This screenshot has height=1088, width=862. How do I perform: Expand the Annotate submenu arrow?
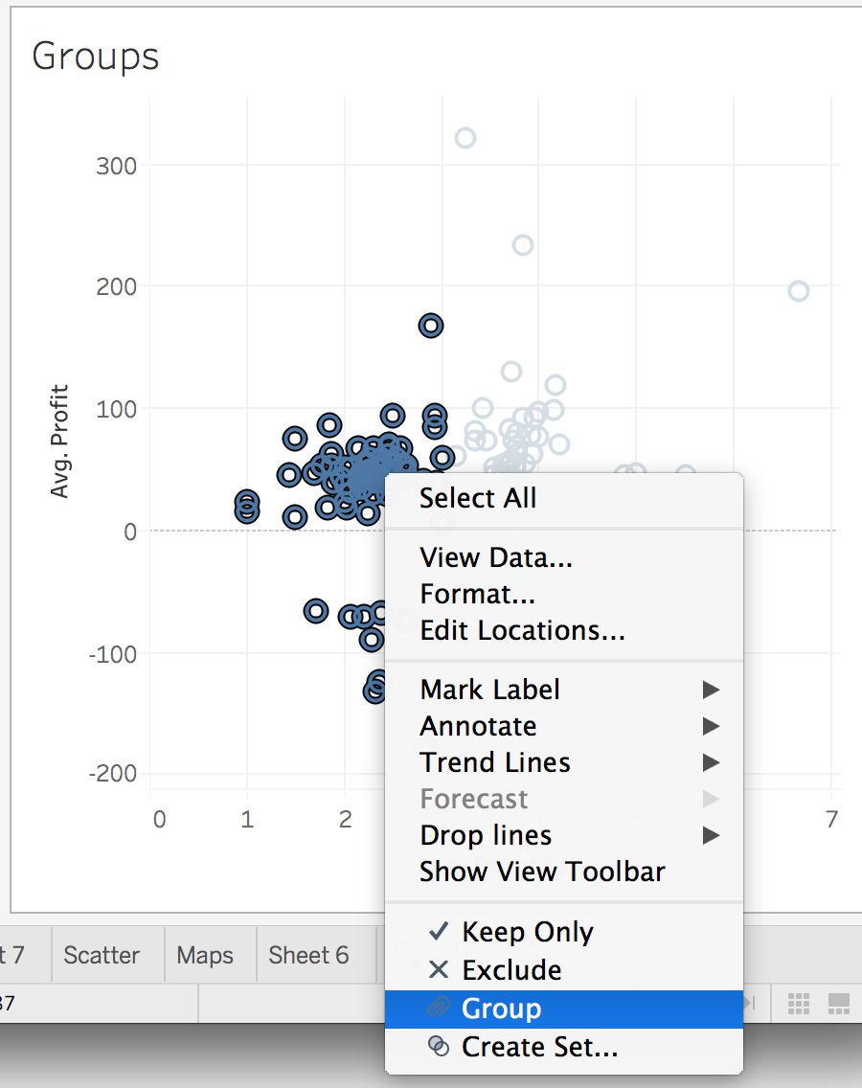[711, 726]
